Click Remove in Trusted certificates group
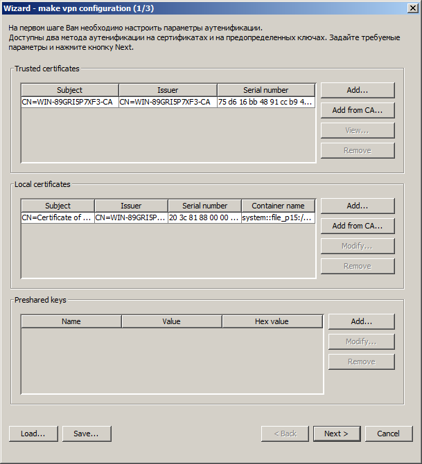422x464 pixels. 358,150
